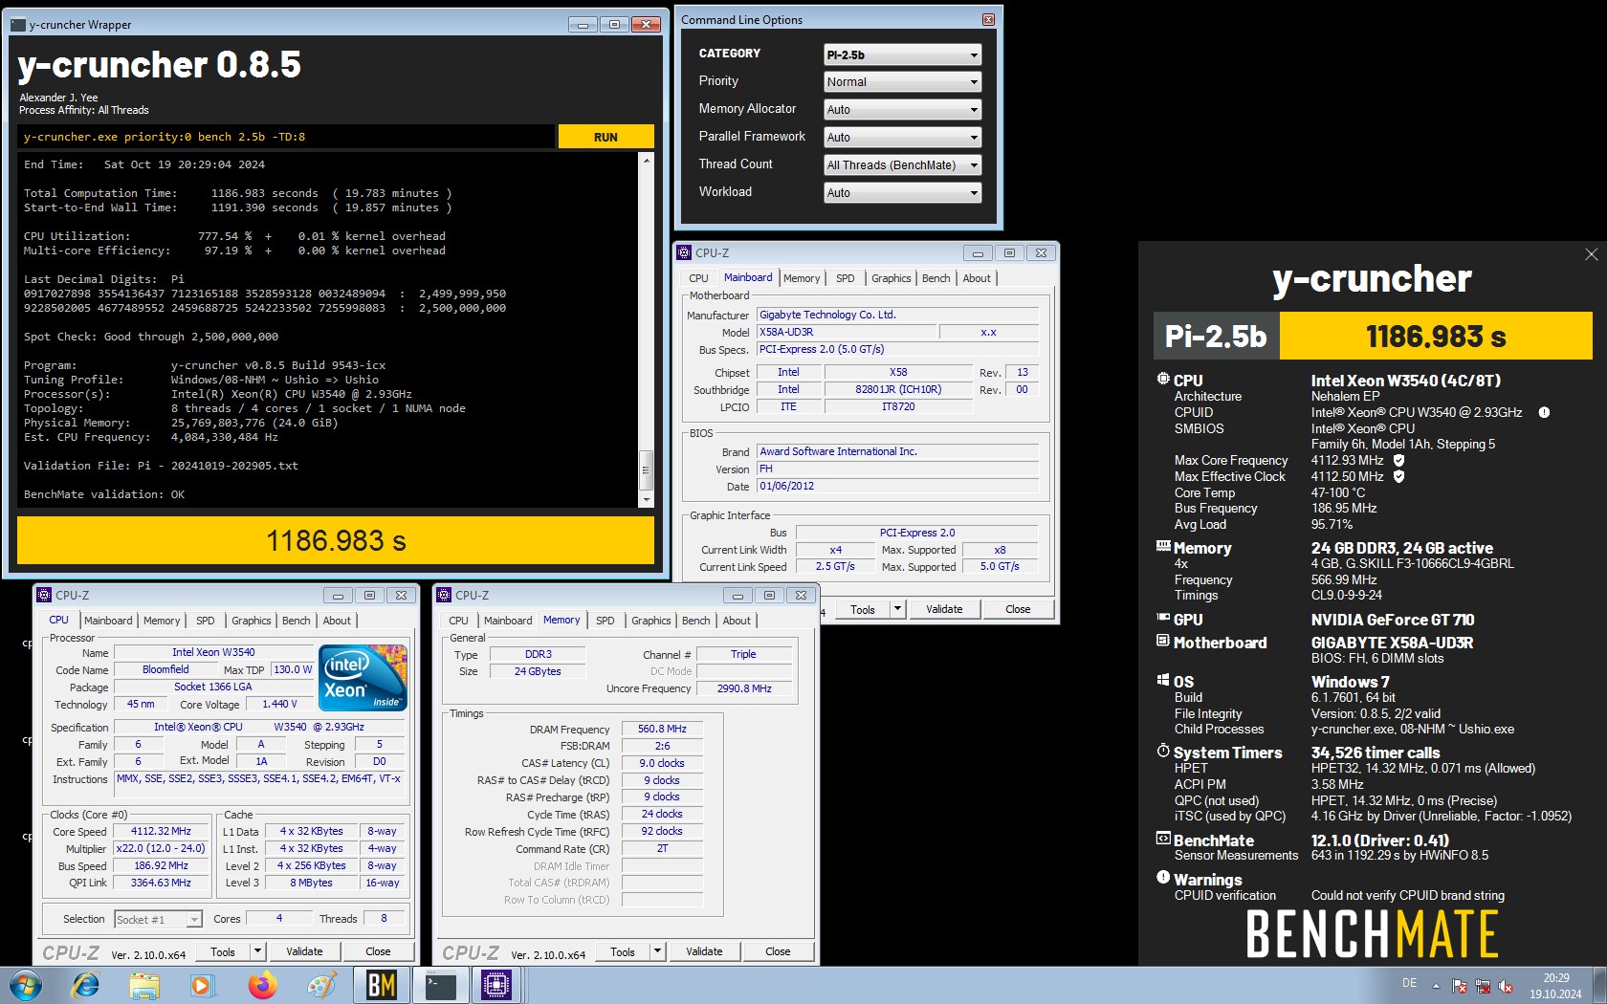Open the Windows Start orb
Viewport: 1607px width, 1004px height.
click(x=26, y=985)
